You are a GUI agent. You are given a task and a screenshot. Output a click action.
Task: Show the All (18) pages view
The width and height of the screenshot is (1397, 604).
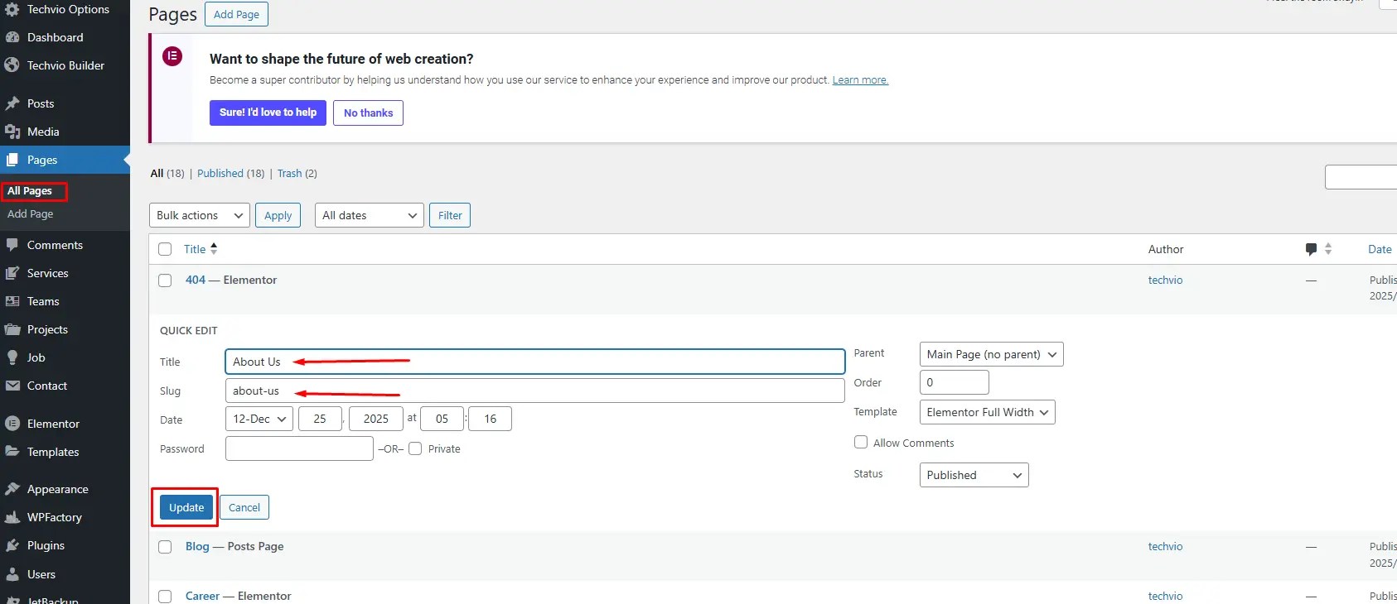pyautogui.click(x=167, y=173)
